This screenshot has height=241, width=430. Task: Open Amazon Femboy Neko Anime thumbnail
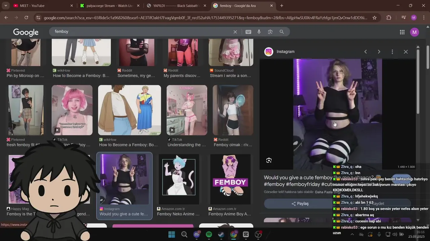(179, 179)
